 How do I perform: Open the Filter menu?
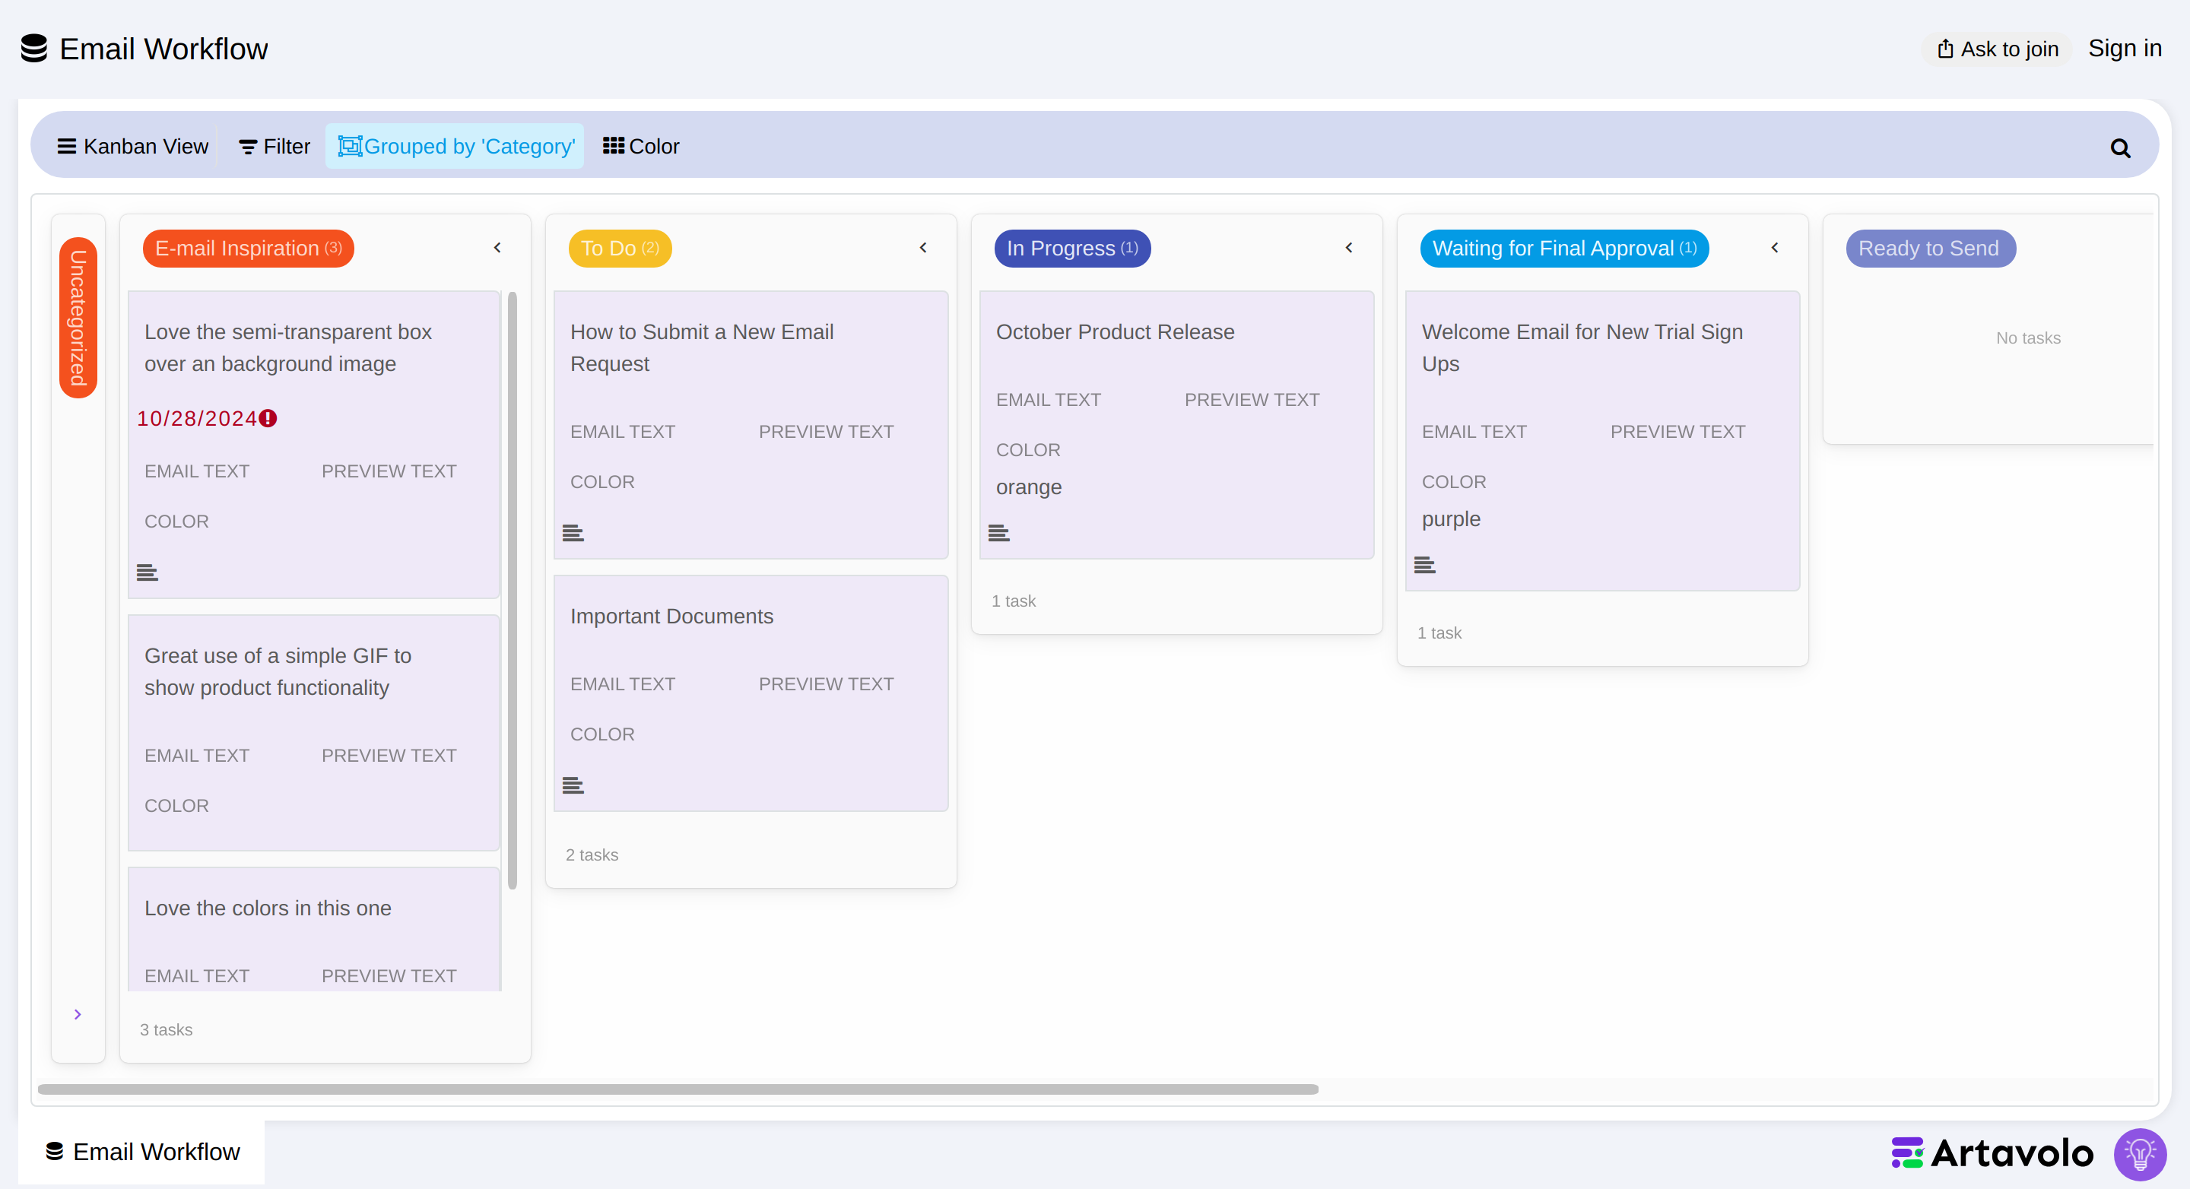coord(274,146)
